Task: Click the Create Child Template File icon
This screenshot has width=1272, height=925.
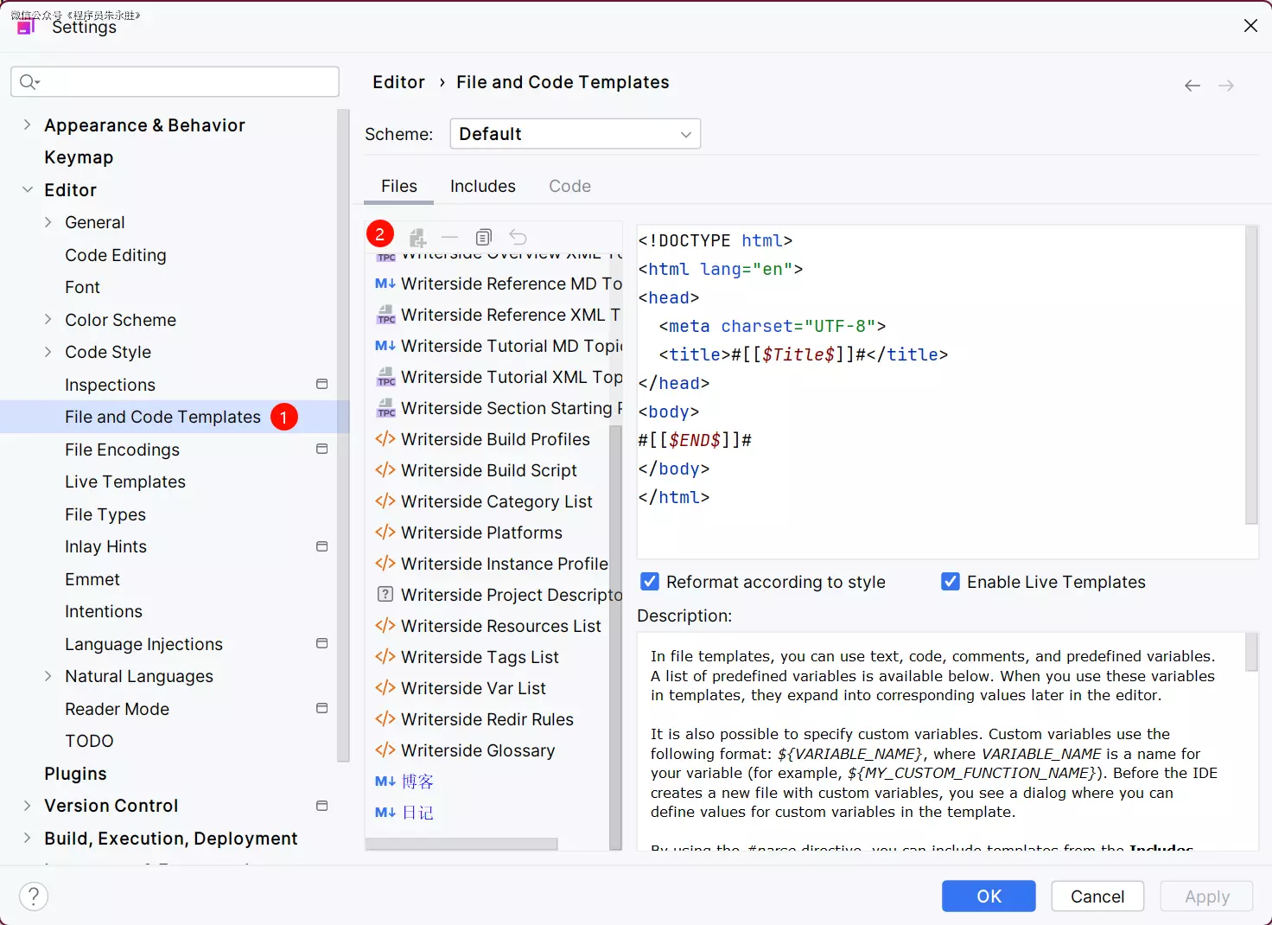Action: coord(418,238)
